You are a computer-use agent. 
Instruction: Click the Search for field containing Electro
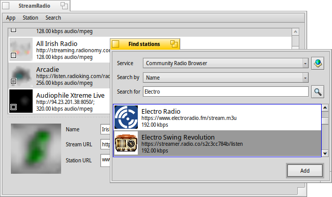(x=226, y=92)
